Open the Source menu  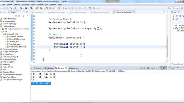point(9,5)
